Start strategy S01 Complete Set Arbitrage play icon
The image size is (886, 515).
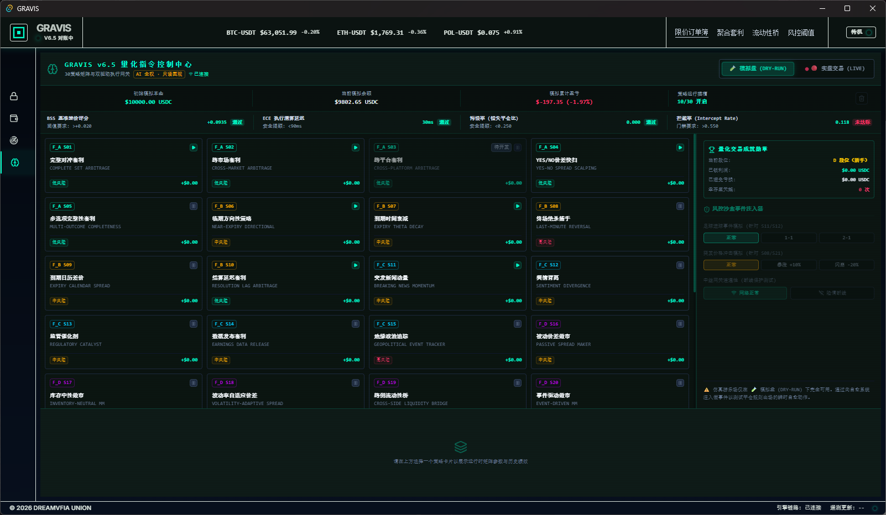coord(194,148)
